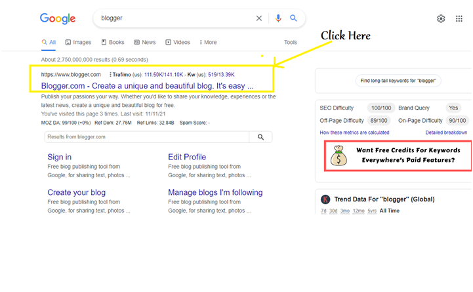The image size is (473, 292).
Task: Open Google apps grid
Action: pyautogui.click(x=459, y=19)
